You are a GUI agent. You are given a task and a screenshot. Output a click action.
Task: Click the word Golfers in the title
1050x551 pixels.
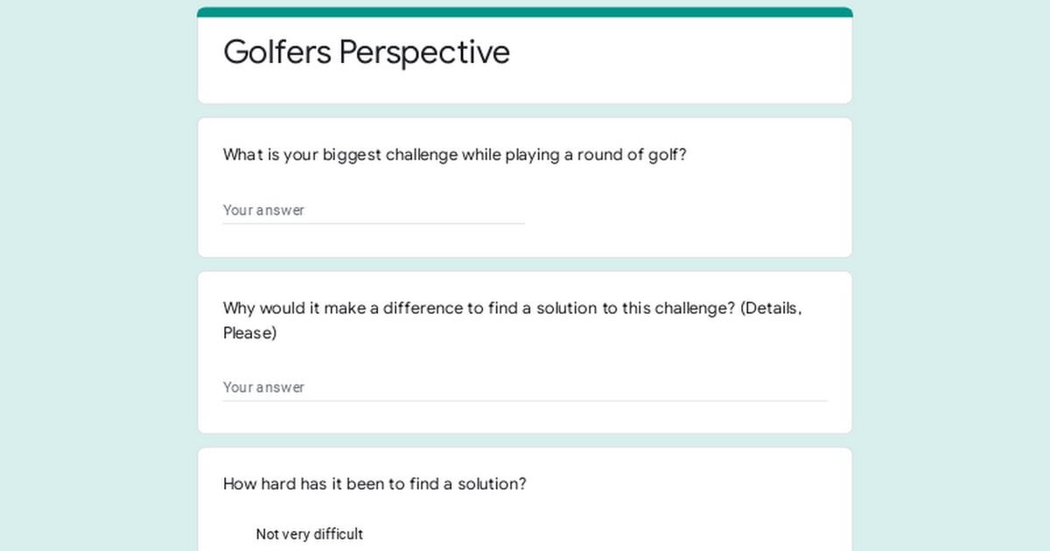click(x=277, y=52)
